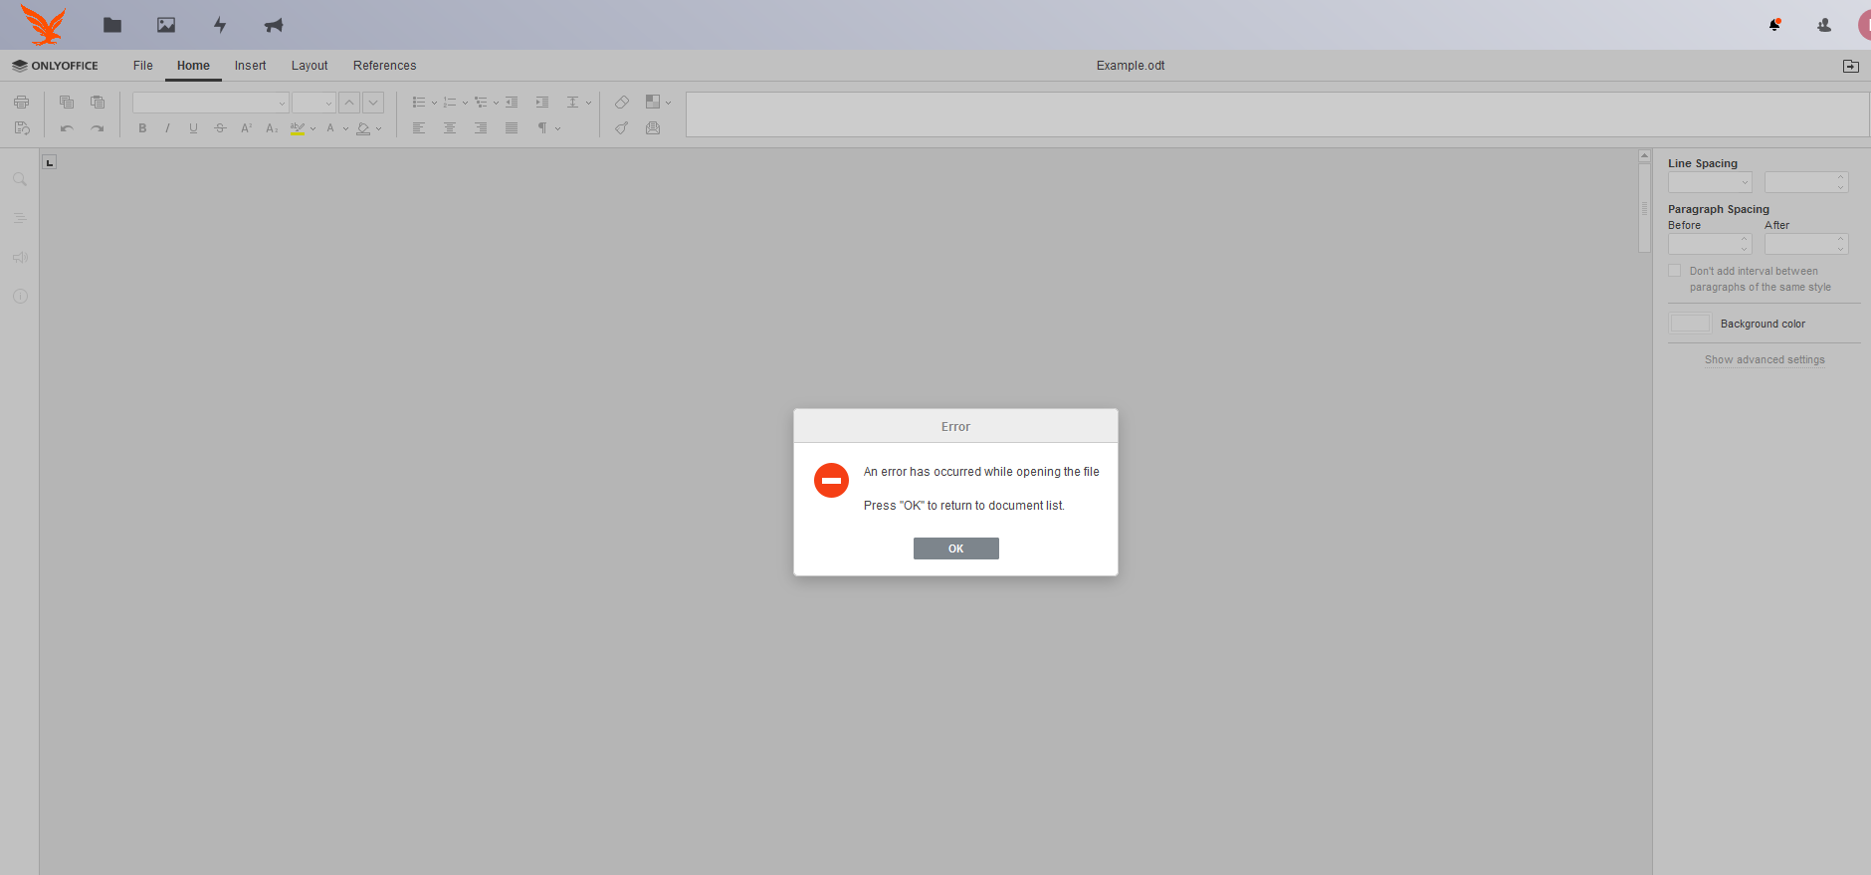Toggle Italic formatting
1871x875 pixels.
(167, 127)
